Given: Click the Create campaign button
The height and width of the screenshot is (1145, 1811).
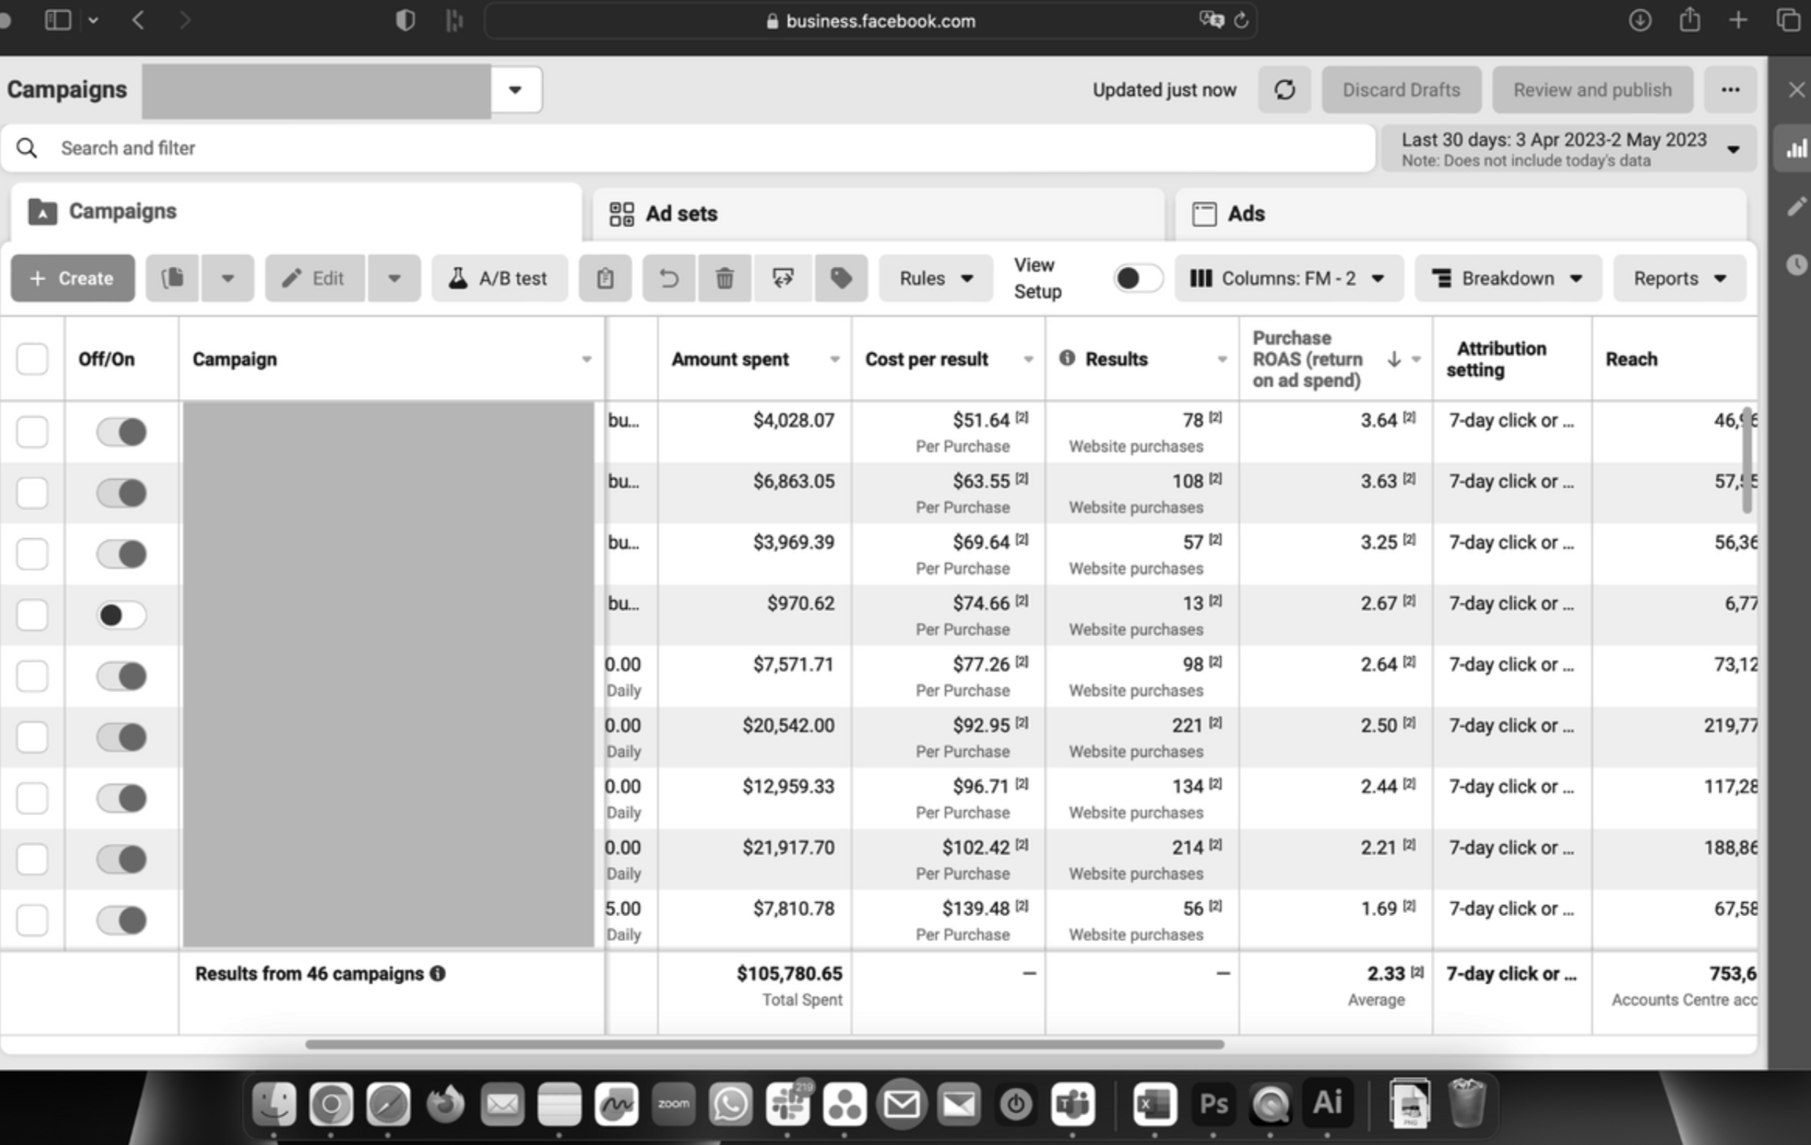Looking at the screenshot, I should pyautogui.click(x=72, y=278).
